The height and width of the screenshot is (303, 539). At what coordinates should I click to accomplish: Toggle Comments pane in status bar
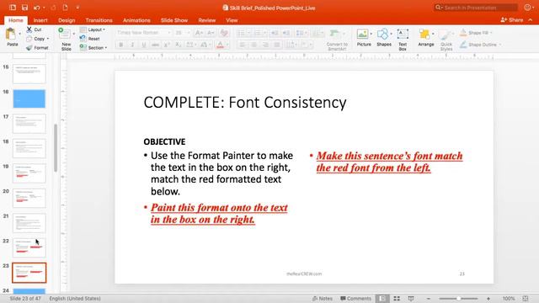point(355,299)
